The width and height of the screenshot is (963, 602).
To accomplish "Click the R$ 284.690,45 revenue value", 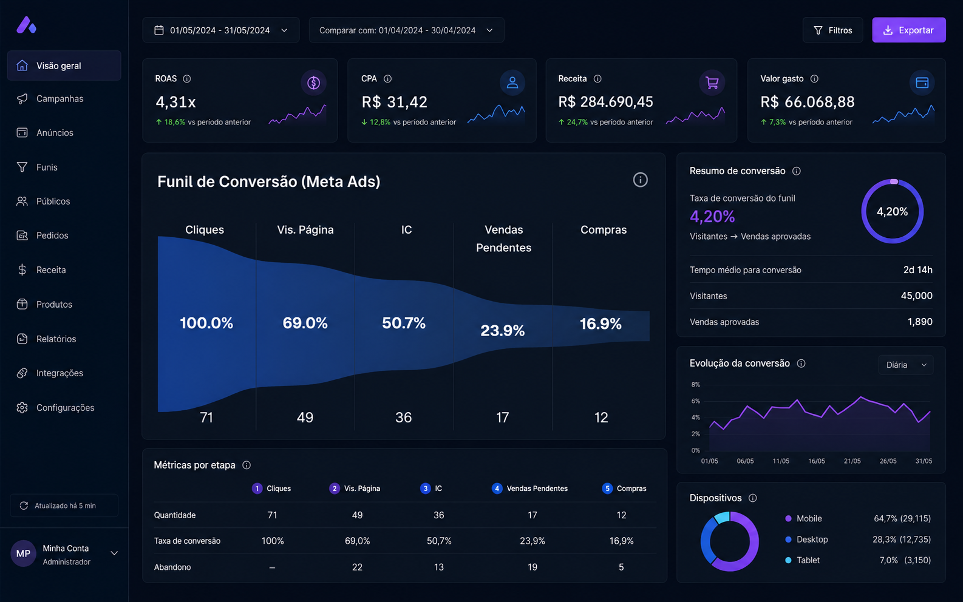I will (x=605, y=102).
